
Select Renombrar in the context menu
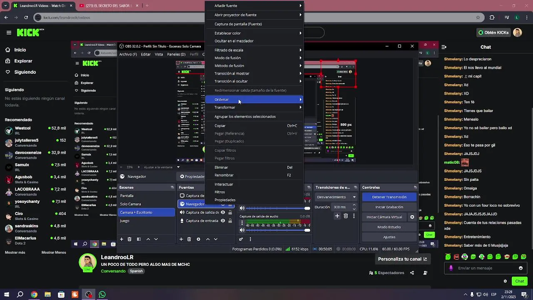point(254,175)
